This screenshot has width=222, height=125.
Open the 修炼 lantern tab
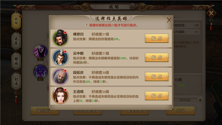(x=16, y=61)
